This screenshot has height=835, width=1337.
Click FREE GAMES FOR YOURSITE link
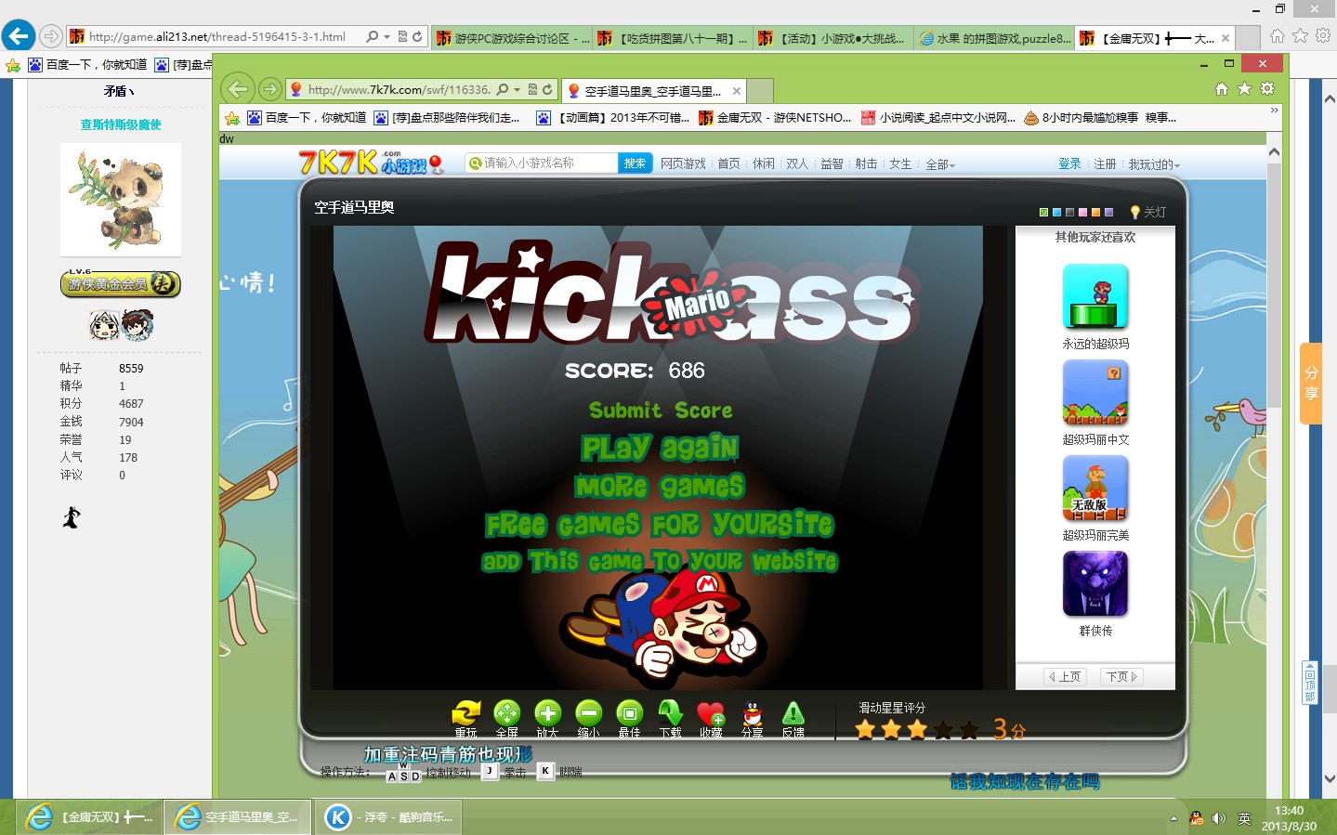pos(660,524)
